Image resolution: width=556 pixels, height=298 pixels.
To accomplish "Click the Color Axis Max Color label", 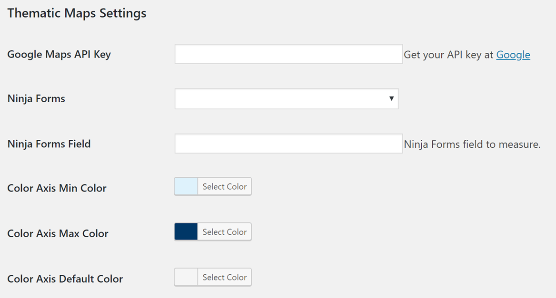I will tap(58, 233).
